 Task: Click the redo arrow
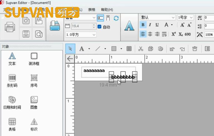[182, 49]
